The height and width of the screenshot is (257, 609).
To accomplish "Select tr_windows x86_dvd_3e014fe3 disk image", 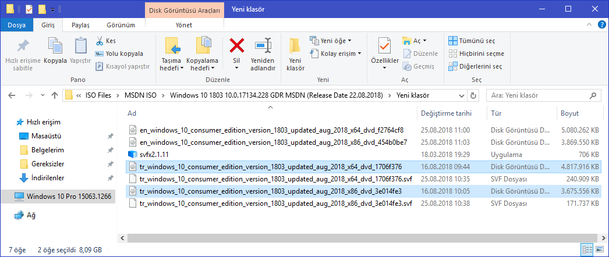I will pos(363,191).
